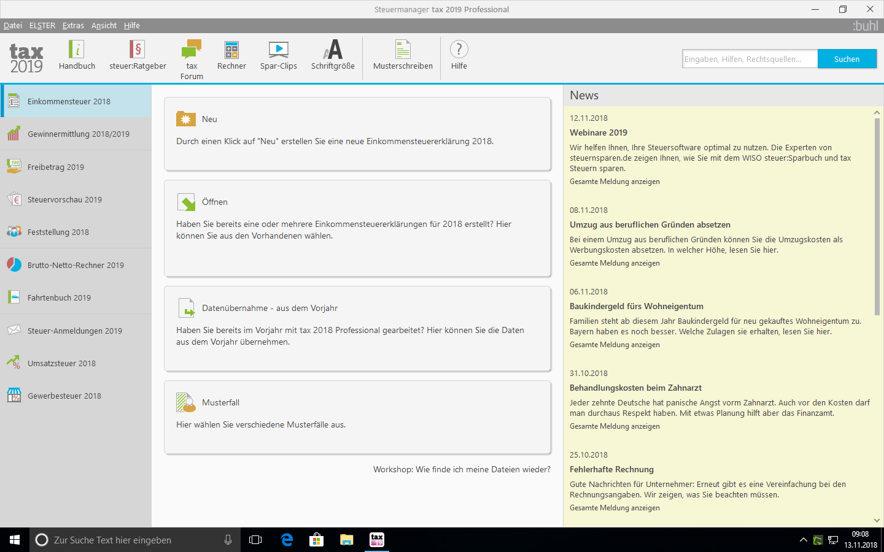Show hidden system tray icons
The height and width of the screenshot is (552, 884).
[803, 540]
